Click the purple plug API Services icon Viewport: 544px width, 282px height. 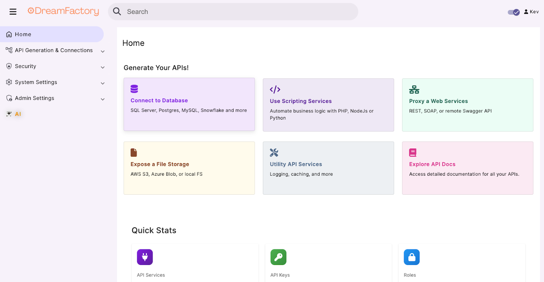145,257
